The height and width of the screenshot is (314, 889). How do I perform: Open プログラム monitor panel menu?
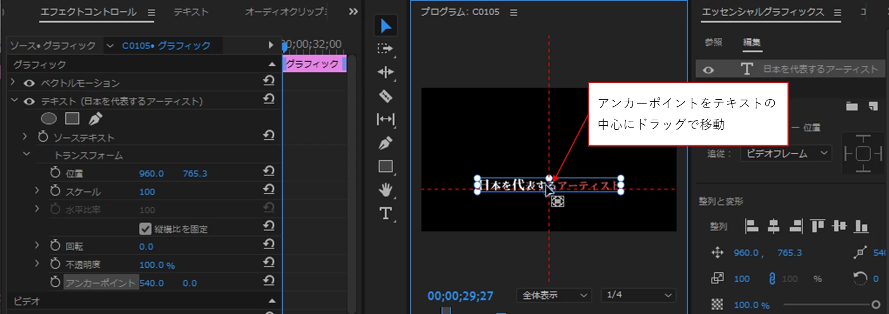[513, 12]
